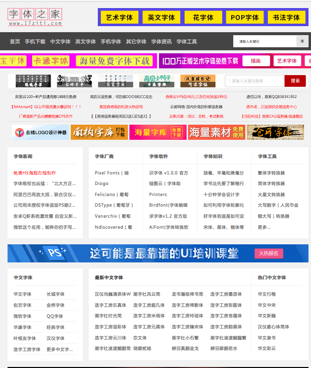Open the 华文字体 category link
Image resolution: width=311 pixels, height=368 pixels.
coord(23,294)
